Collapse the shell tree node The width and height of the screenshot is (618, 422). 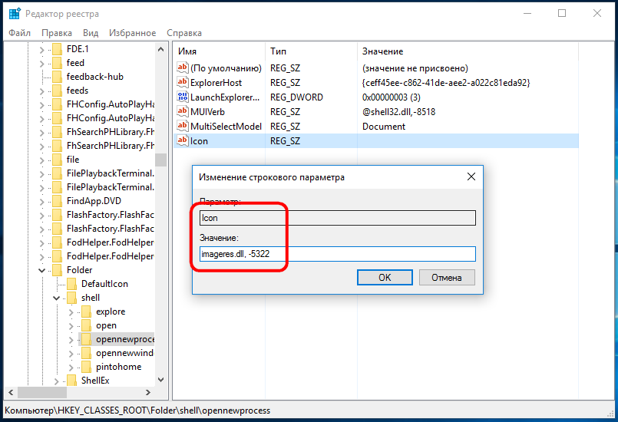tap(56, 298)
